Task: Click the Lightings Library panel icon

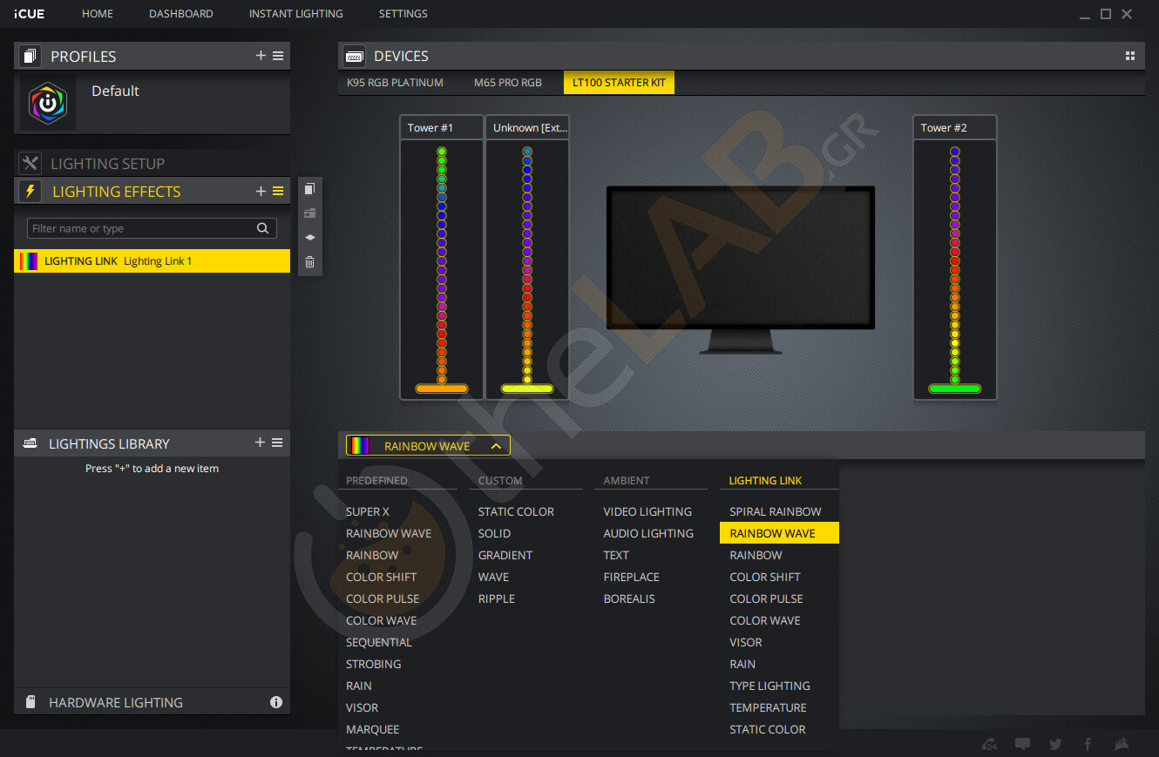Action: tap(30, 443)
